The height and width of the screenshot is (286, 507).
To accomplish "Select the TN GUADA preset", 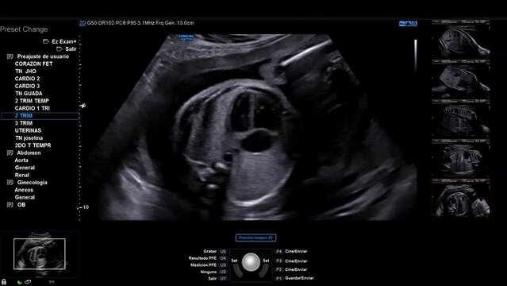I will pos(29,94).
